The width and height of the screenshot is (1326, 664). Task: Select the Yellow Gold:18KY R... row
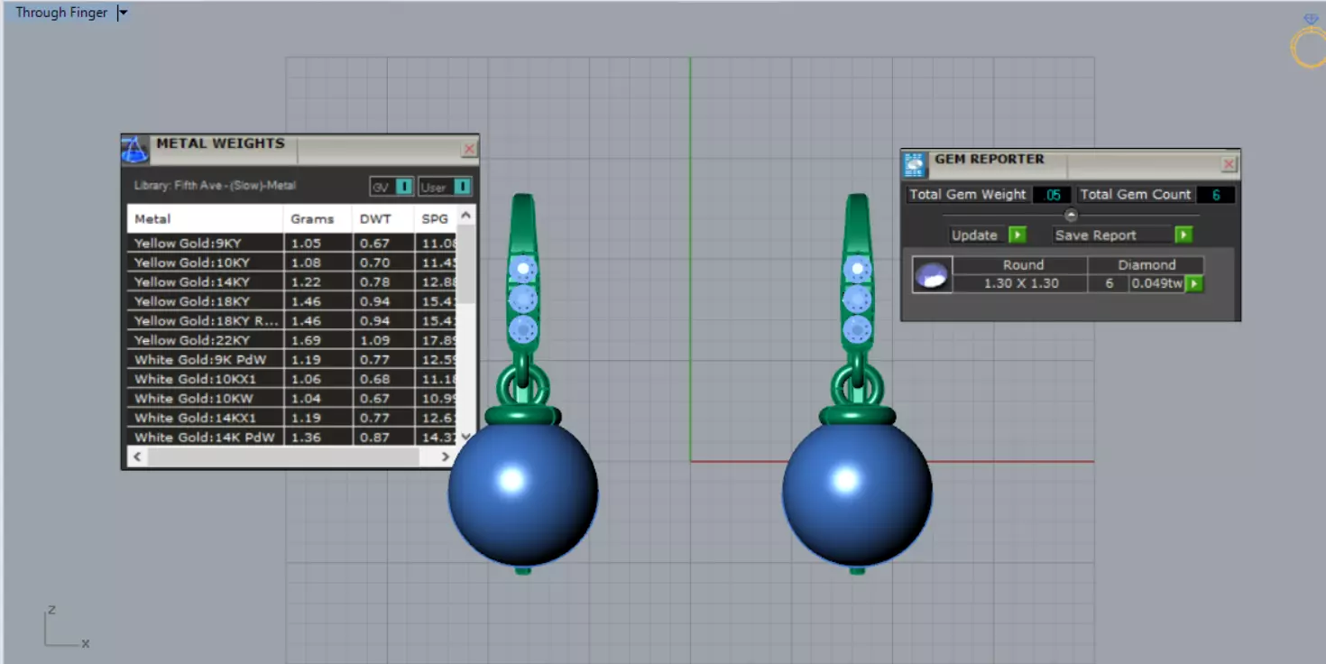[292, 321]
